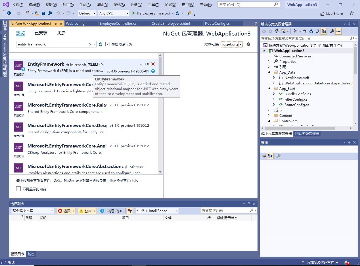Click the Collapse All icon in Solution Explorer
Viewport: 360px width, 266px height.
coord(317,31)
